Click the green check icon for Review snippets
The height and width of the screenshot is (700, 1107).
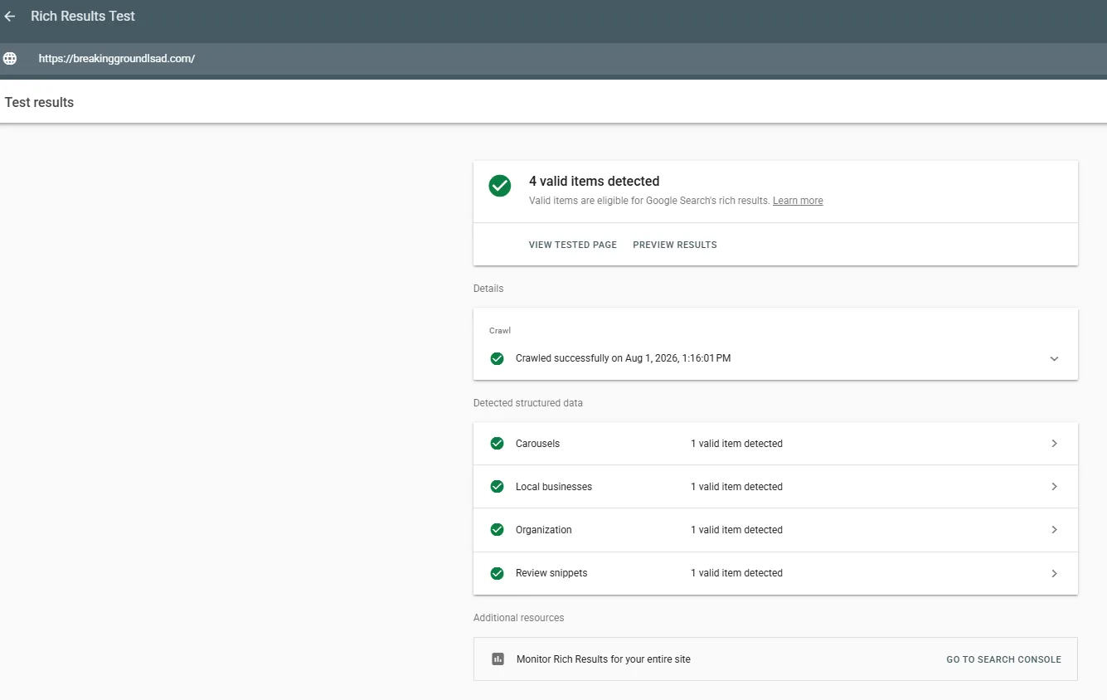pos(497,573)
